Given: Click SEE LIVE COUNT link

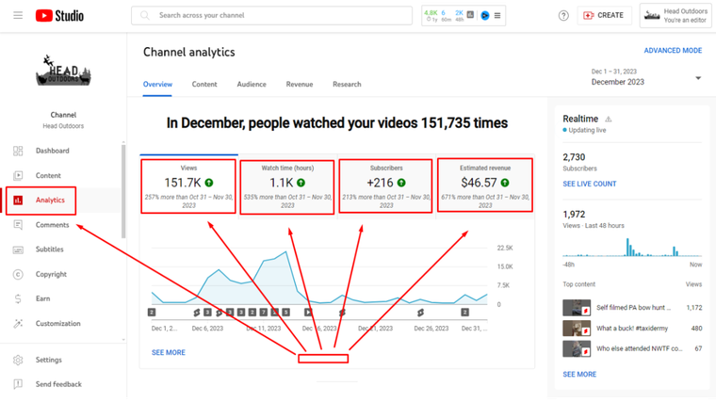Looking at the screenshot, I should coord(590,184).
